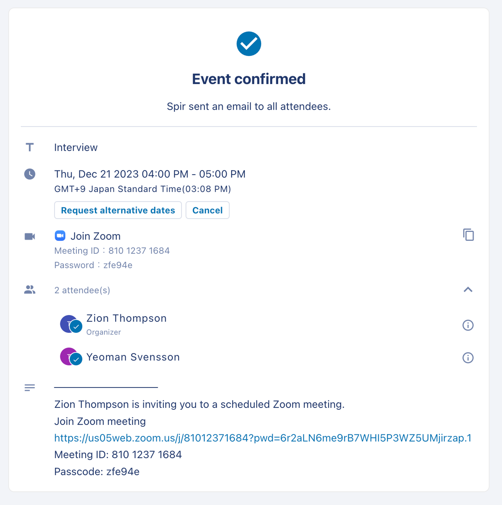Image resolution: width=502 pixels, height=505 pixels.
Task: Open info for Yeoman Svensson
Action: (468, 358)
